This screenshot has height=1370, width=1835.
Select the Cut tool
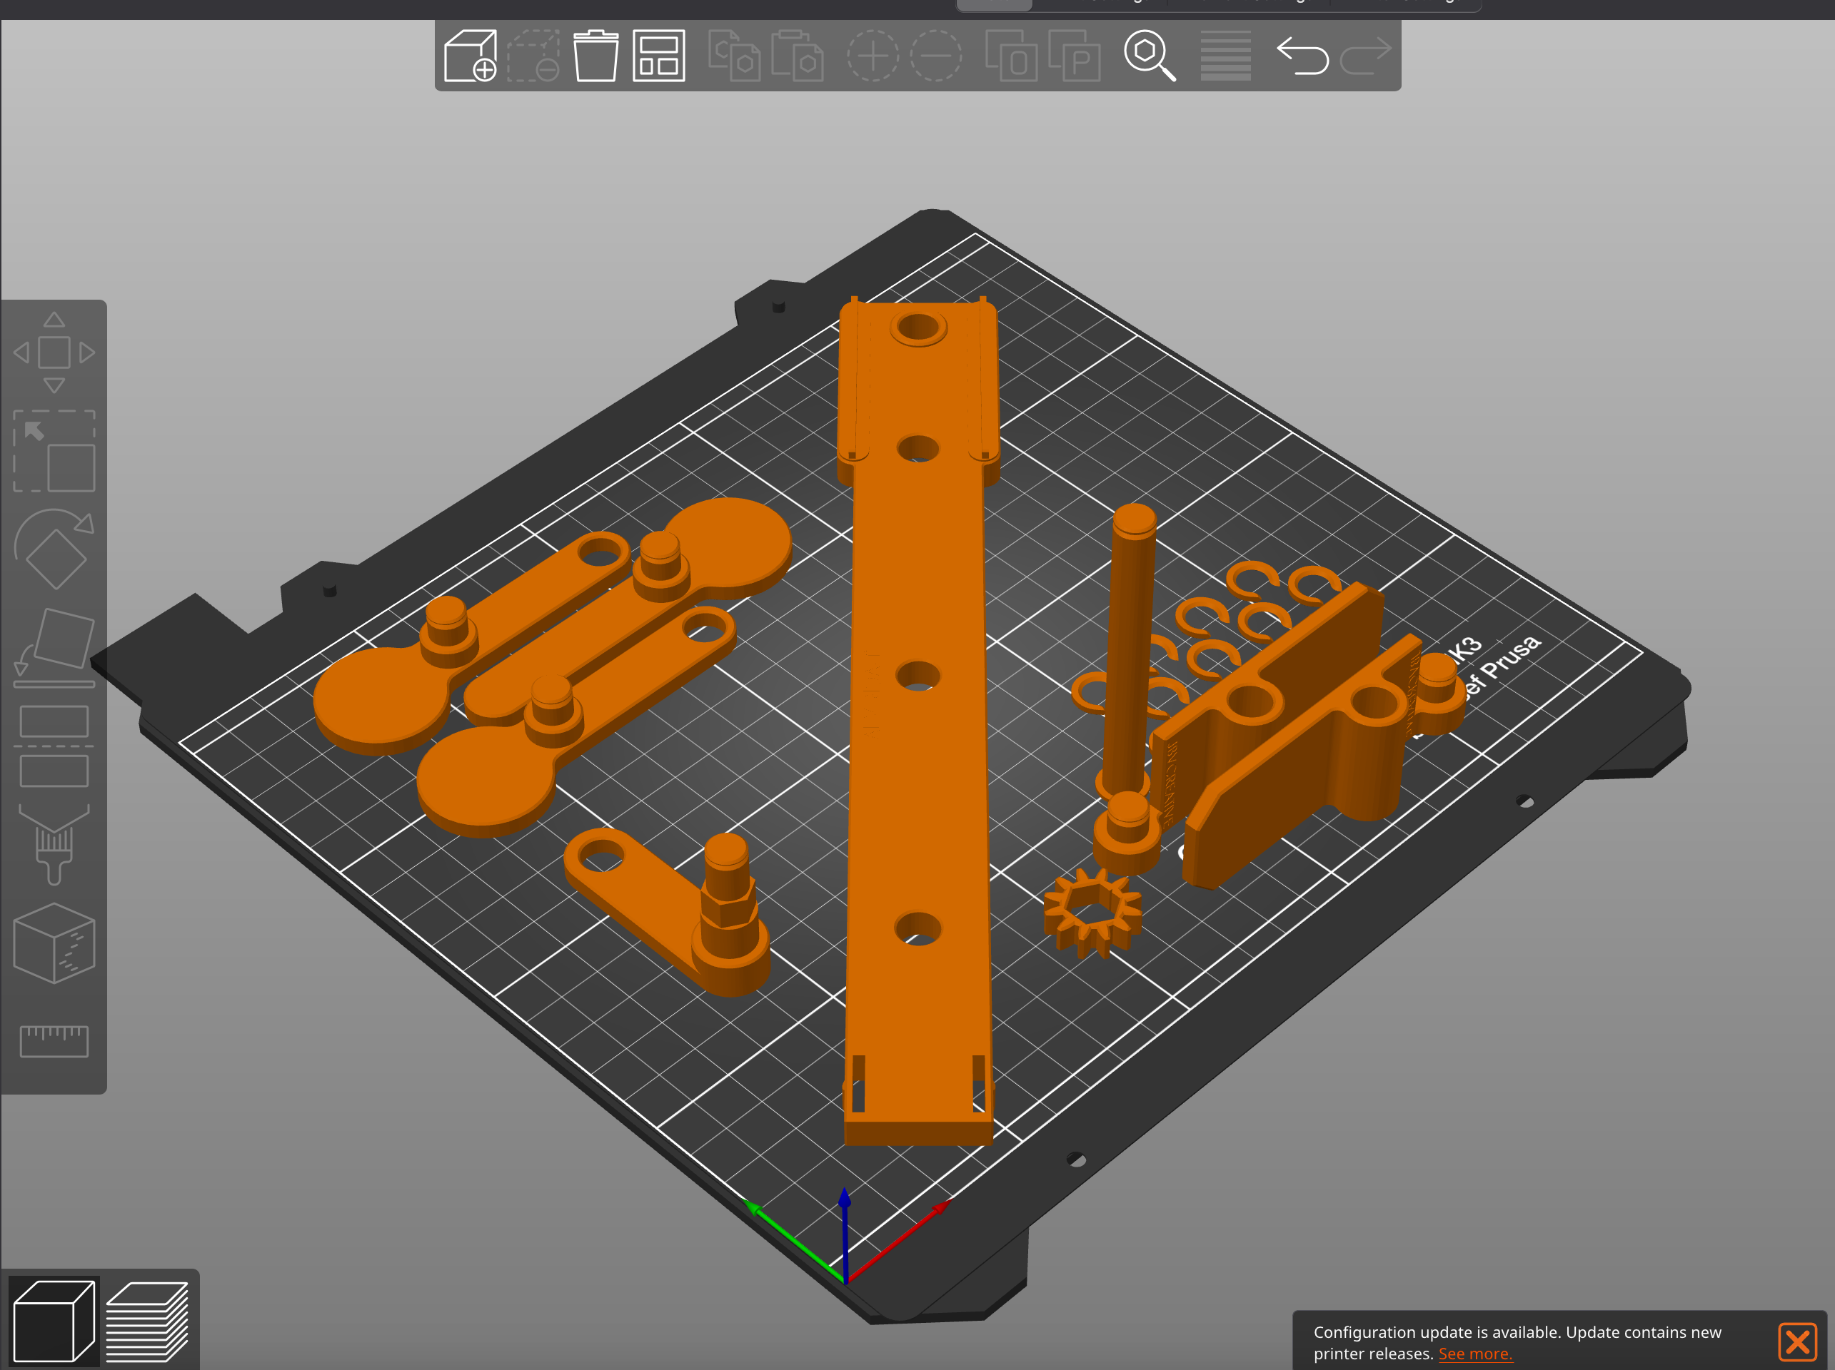click(54, 745)
